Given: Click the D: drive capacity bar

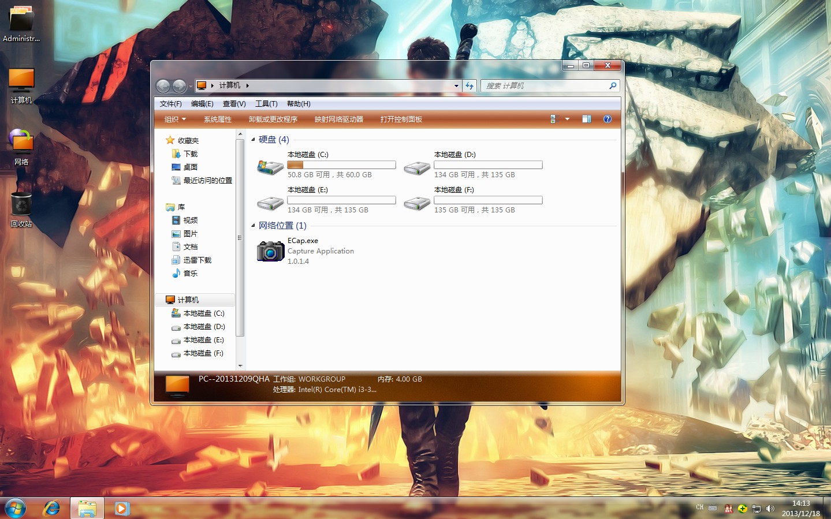Looking at the screenshot, I should pyautogui.click(x=488, y=165).
